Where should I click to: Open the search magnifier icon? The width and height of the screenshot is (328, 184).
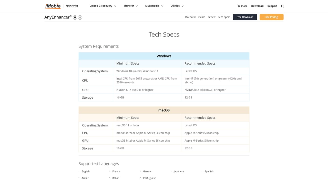point(282,6)
